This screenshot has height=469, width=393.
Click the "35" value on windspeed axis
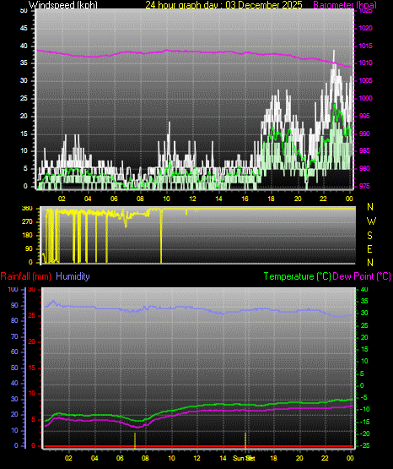point(24,63)
